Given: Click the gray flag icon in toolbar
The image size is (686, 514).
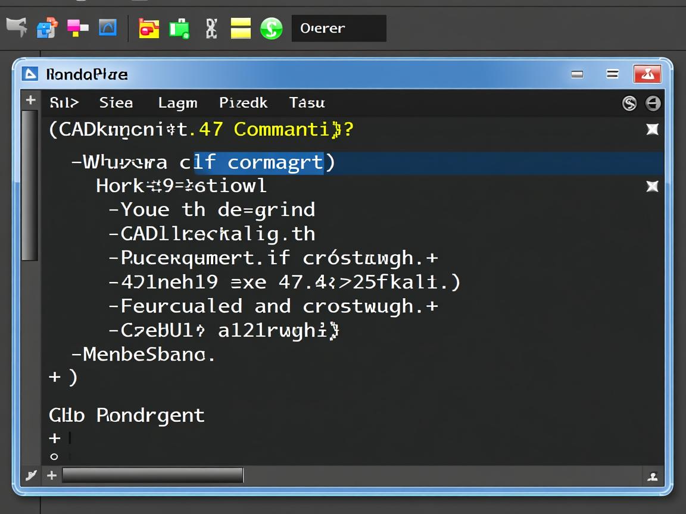Looking at the screenshot, I should (x=17, y=27).
